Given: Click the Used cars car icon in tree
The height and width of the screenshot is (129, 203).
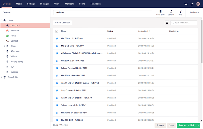Looking at the screenshot, I should point(8,25).
